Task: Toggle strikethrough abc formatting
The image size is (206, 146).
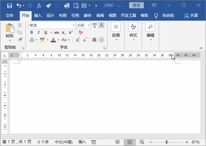Action: (57, 32)
